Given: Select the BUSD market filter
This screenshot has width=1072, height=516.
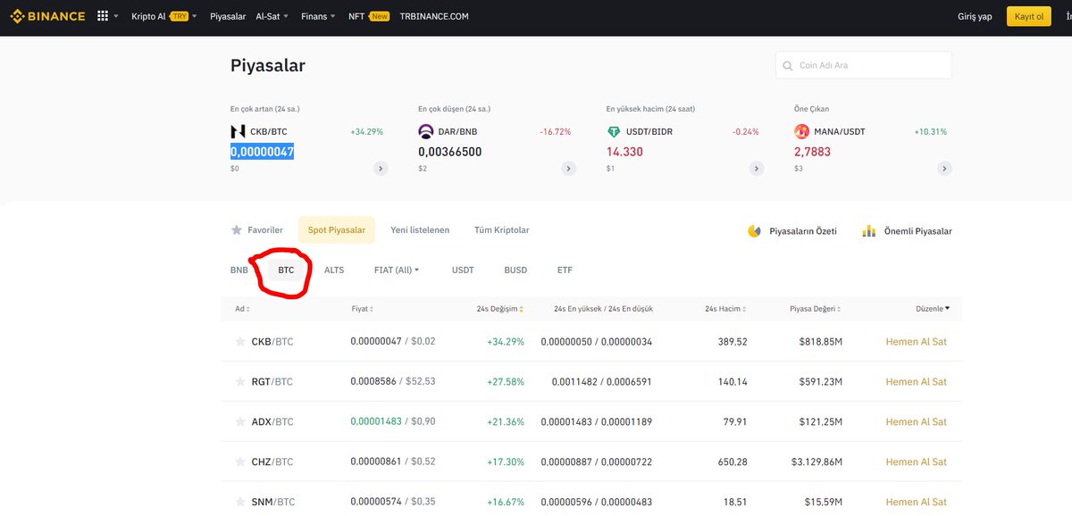Looking at the screenshot, I should (515, 270).
